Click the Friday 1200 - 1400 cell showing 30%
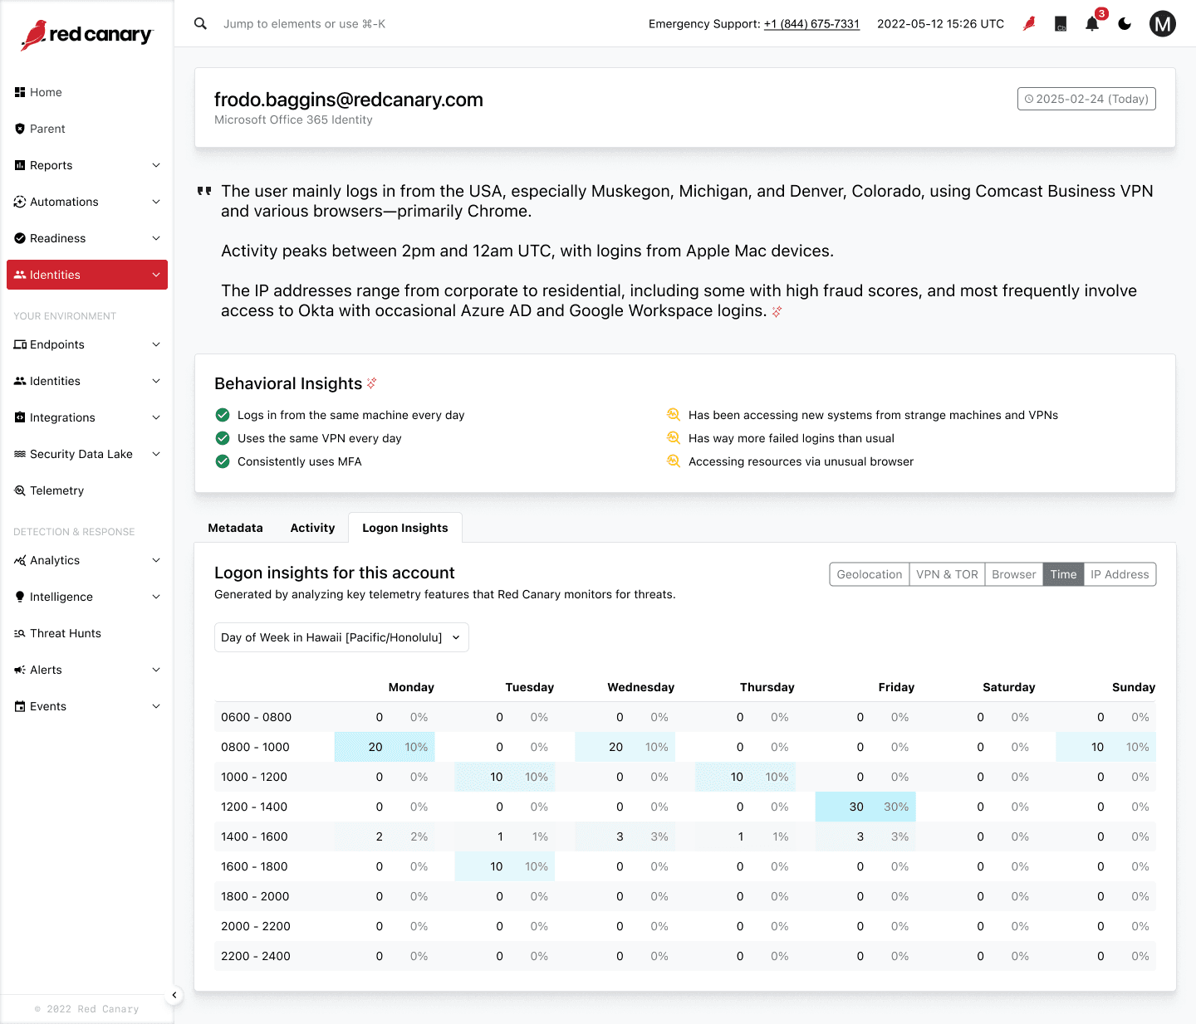This screenshot has width=1196, height=1024. [x=865, y=807]
